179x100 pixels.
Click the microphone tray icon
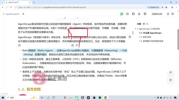click(158, 97)
